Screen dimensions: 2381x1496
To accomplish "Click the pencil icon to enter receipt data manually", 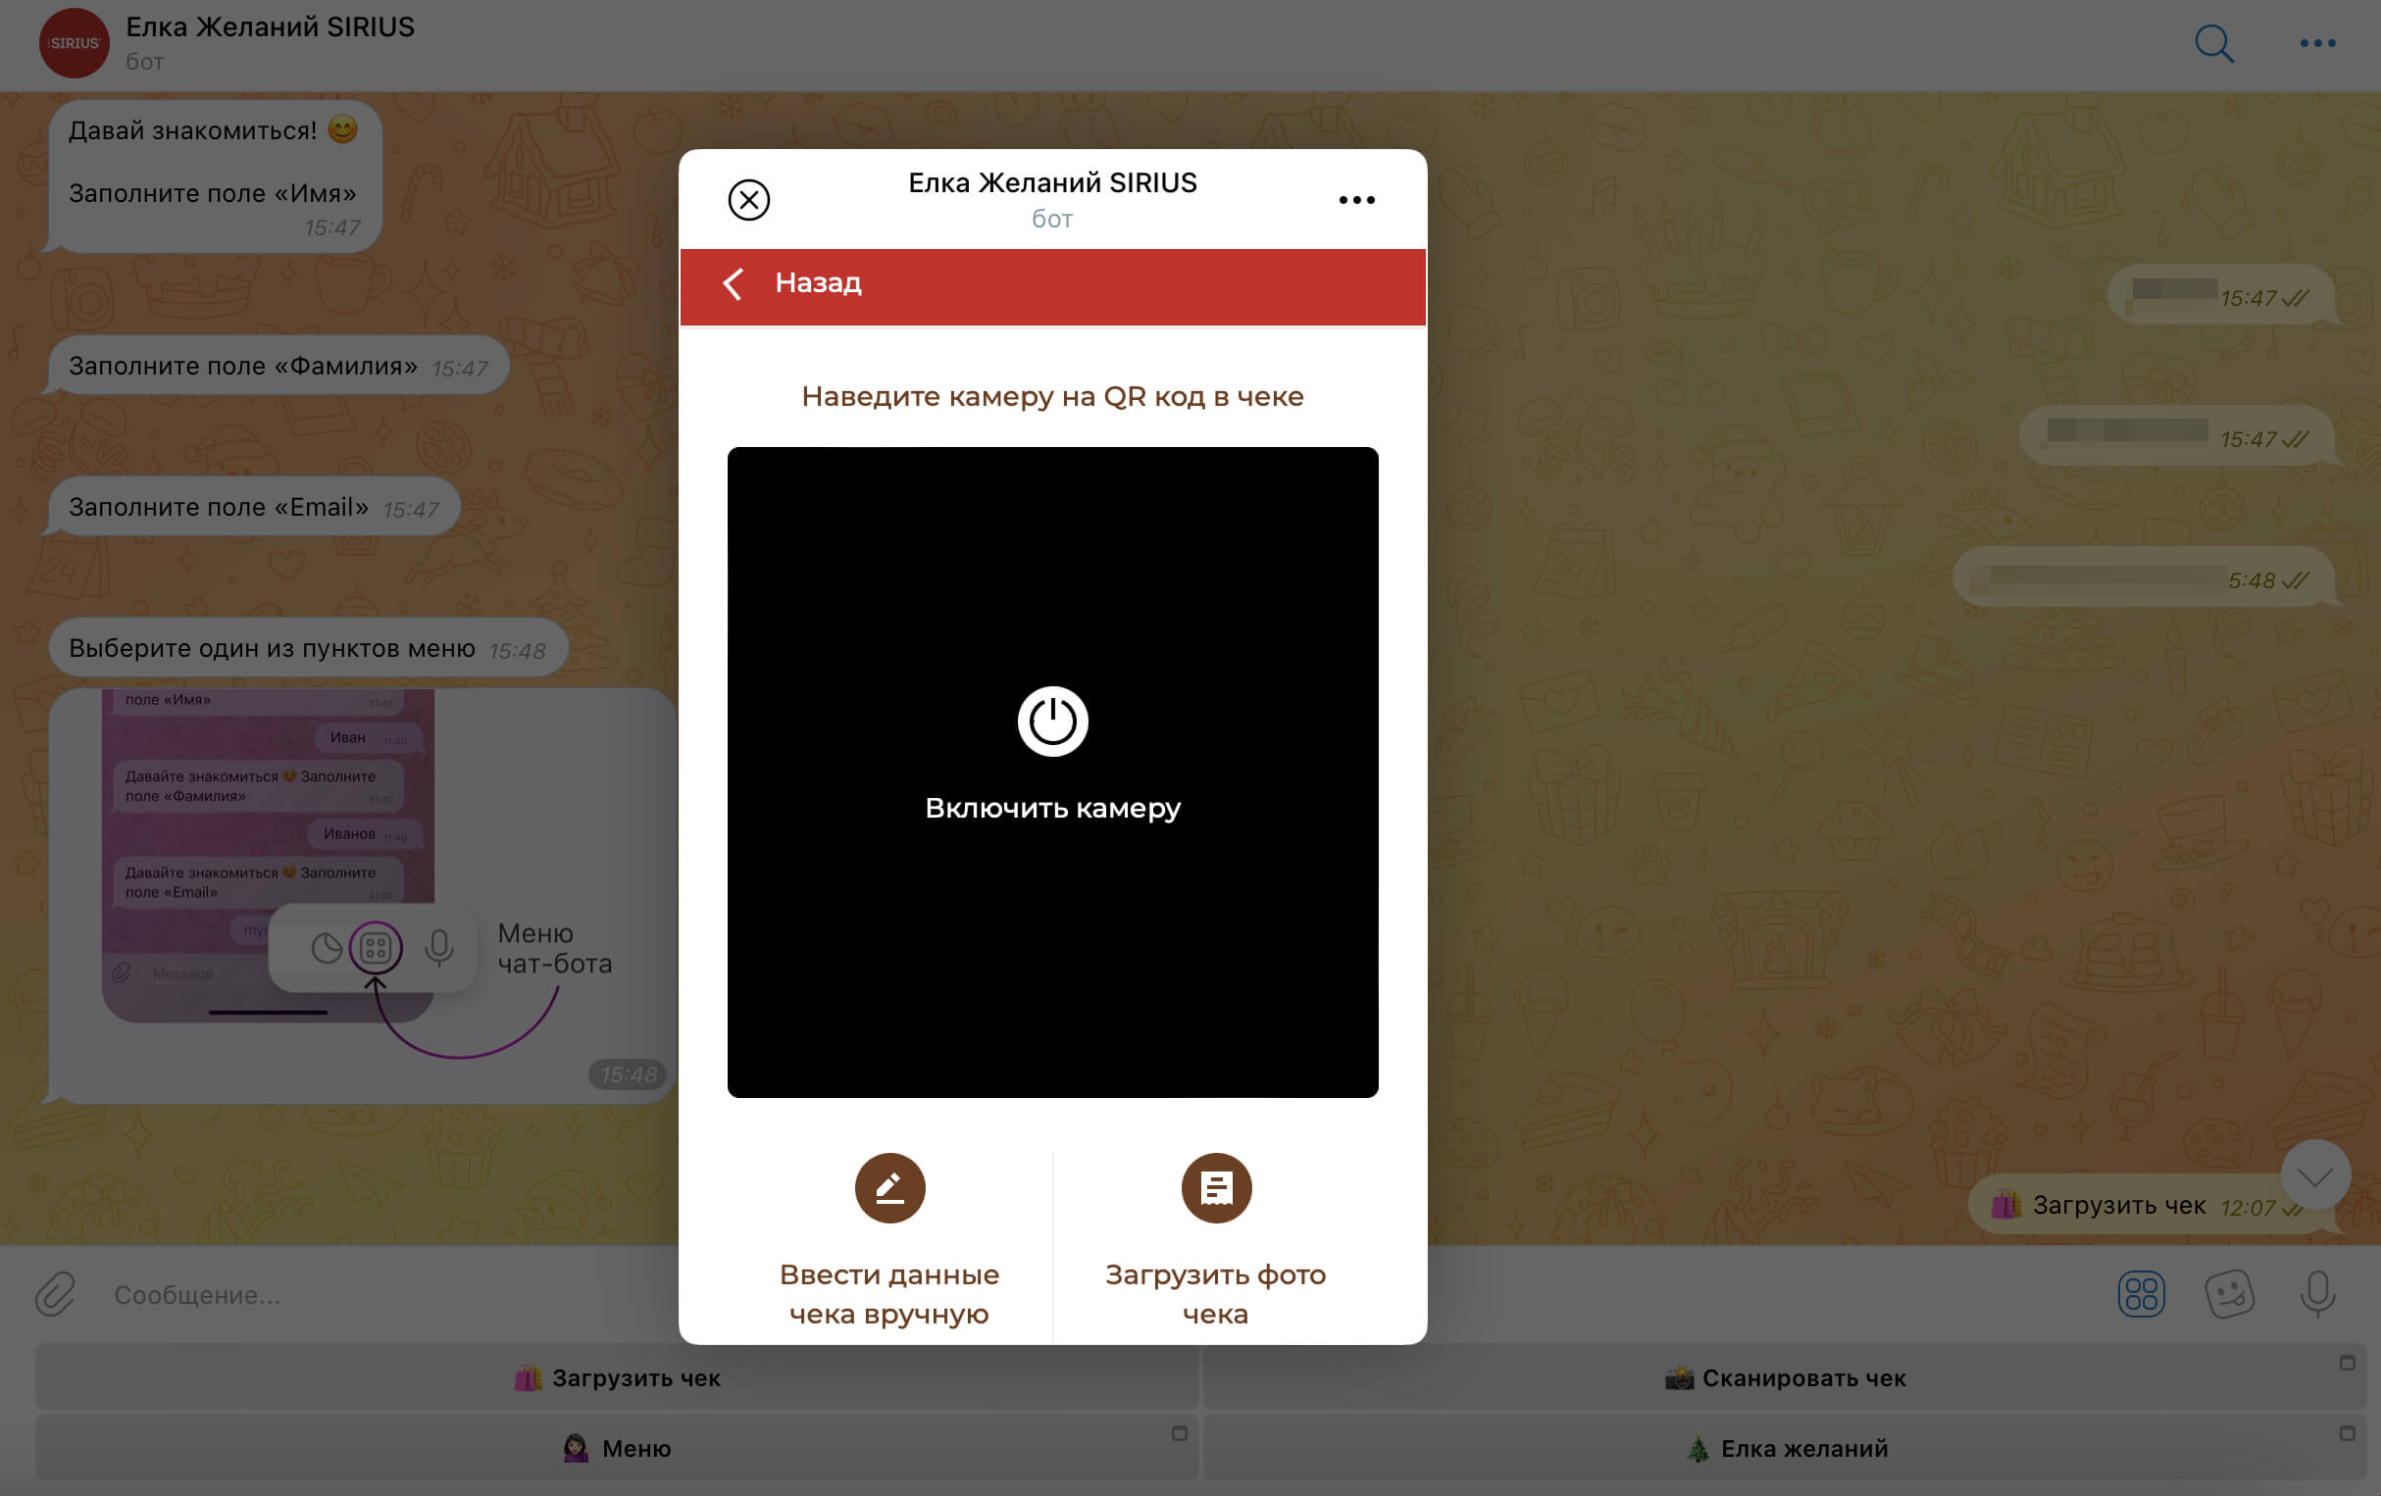I will (x=887, y=1186).
